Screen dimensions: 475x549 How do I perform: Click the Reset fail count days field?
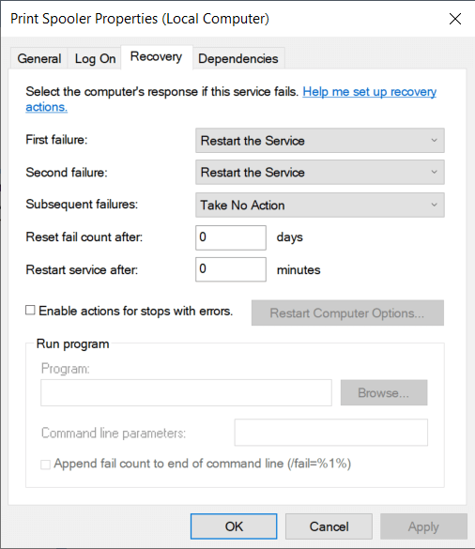pyautogui.click(x=231, y=237)
